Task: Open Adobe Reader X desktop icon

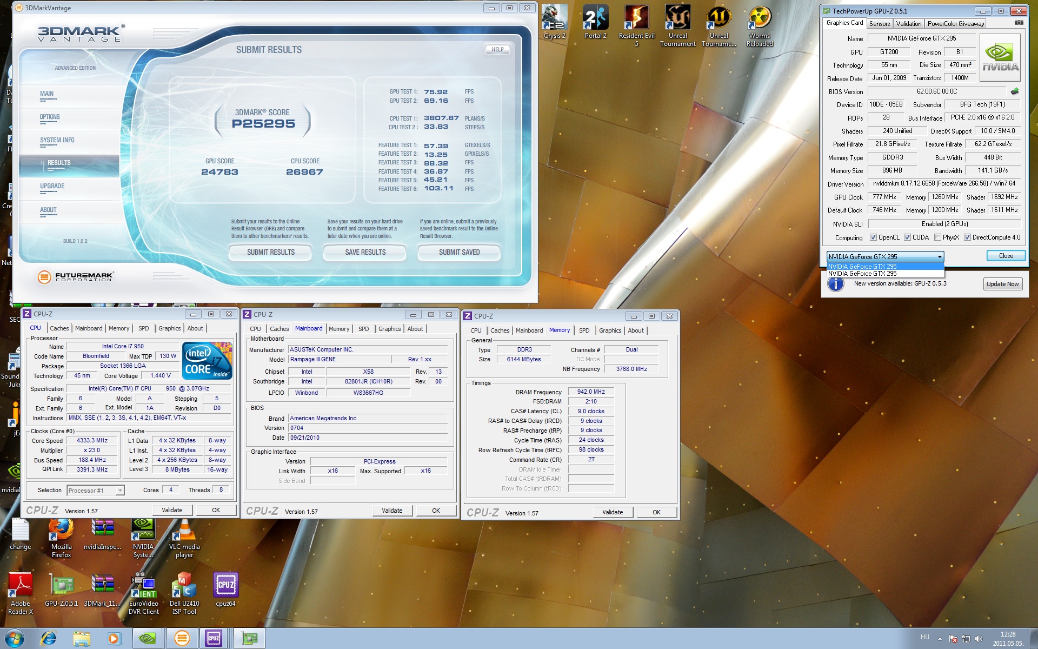Action: pyautogui.click(x=20, y=594)
